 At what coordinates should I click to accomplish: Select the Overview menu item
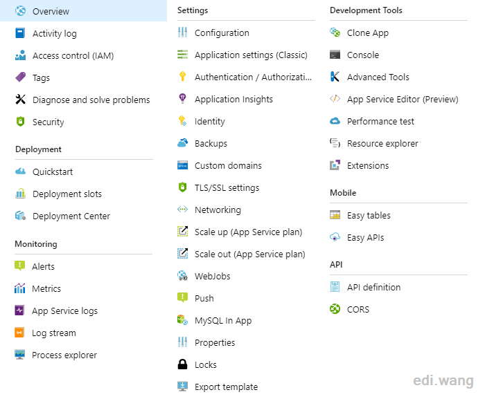(84, 11)
